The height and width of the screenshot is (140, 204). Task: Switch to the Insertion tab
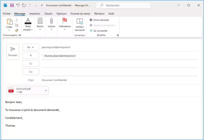(x=35, y=14)
